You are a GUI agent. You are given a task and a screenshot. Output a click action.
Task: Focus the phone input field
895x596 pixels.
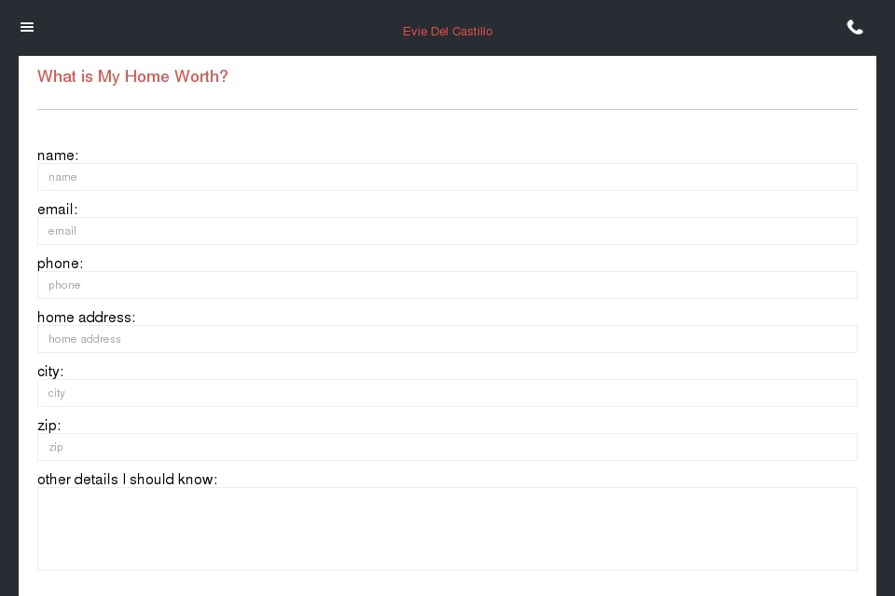pos(447,285)
